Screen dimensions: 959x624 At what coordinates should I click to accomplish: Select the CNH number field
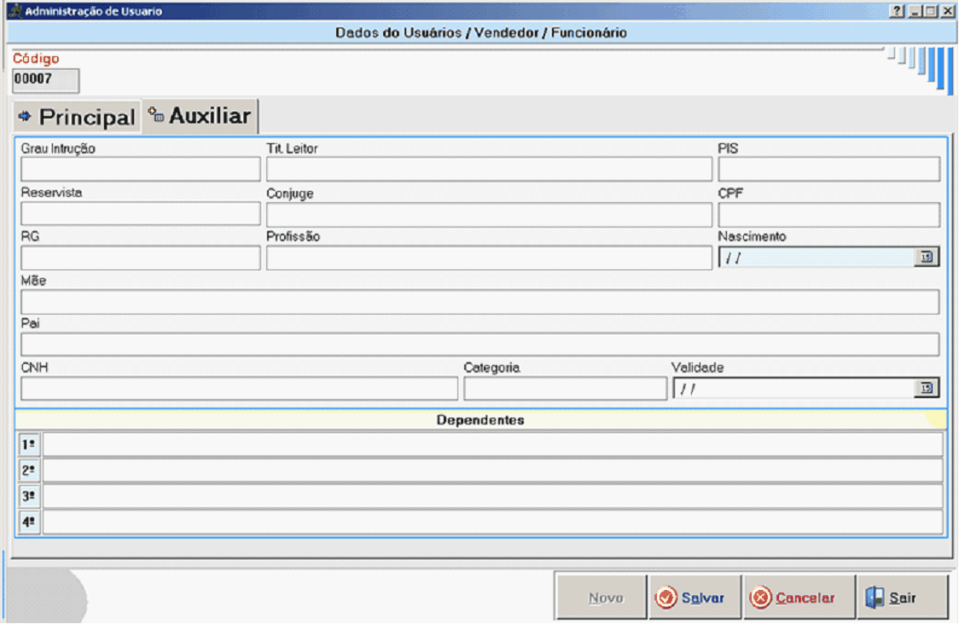click(239, 389)
